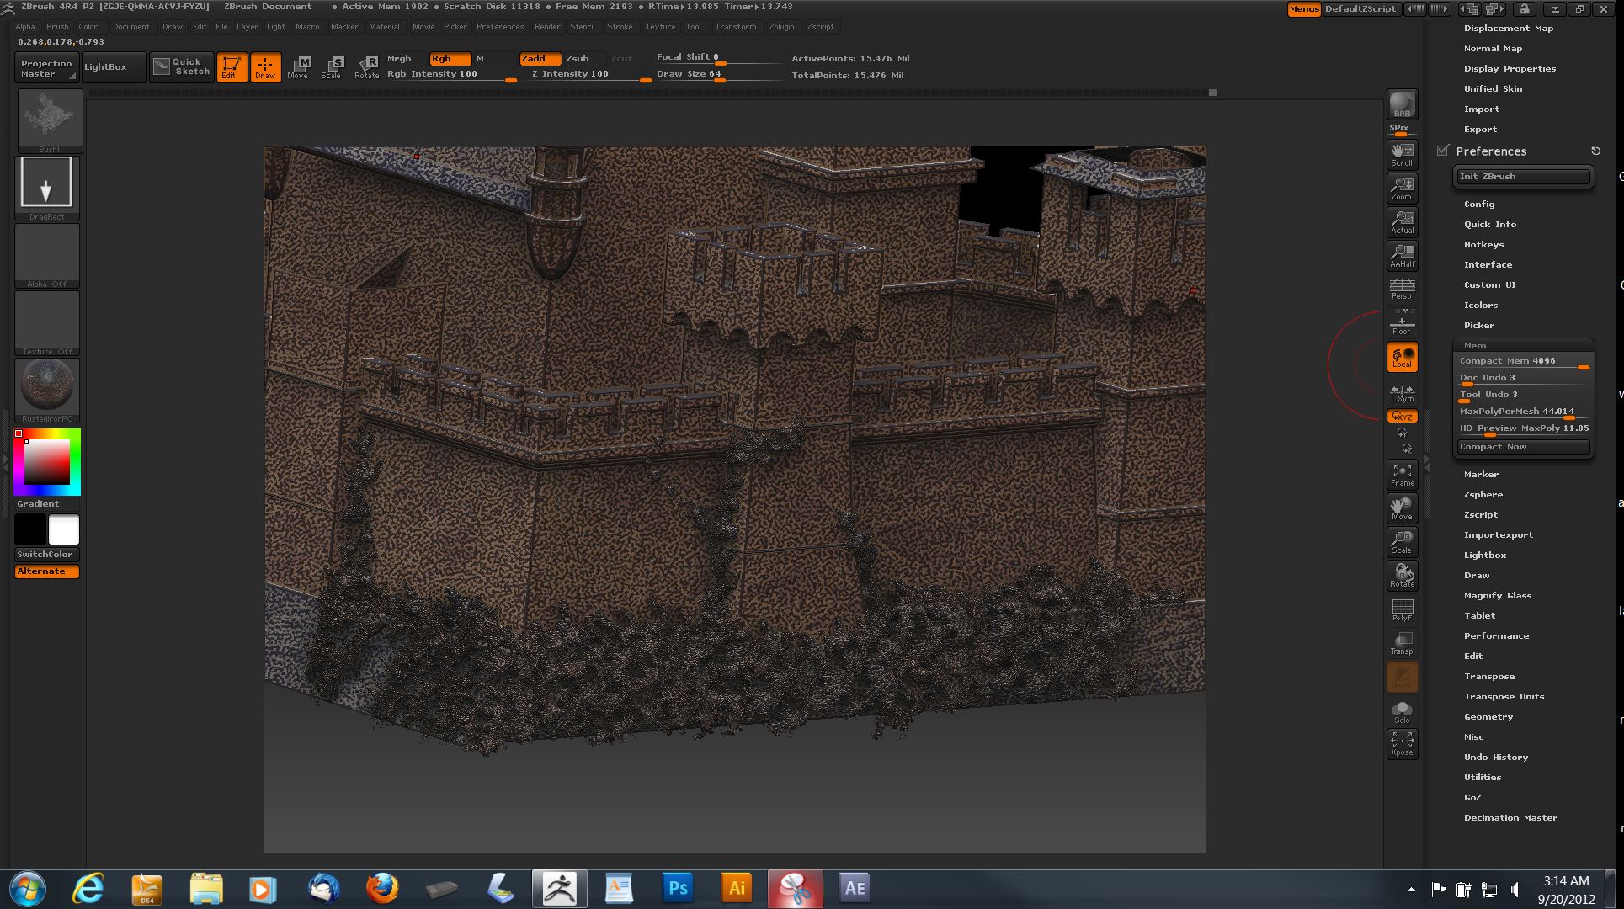Open the Alpha Off selector
The width and height of the screenshot is (1624, 909).
click(47, 255)
